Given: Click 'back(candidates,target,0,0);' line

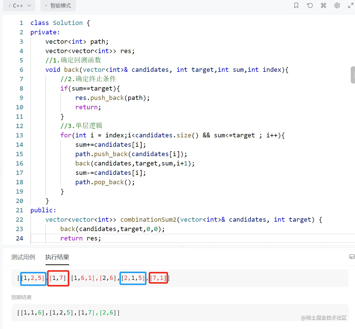Looking at the screenshot, I should coord(112,229).
